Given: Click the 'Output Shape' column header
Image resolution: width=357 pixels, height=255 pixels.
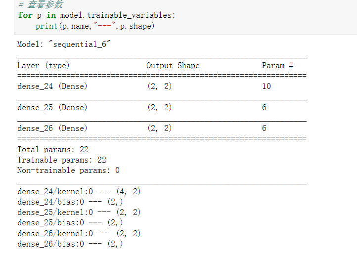Looking at the screenshot, I should coord(173,65).
